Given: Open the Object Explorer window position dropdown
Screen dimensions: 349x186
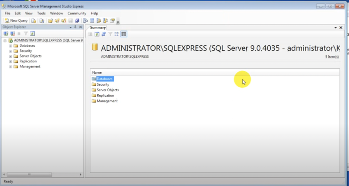Looking at the screenshot, I should click(71, 27).
